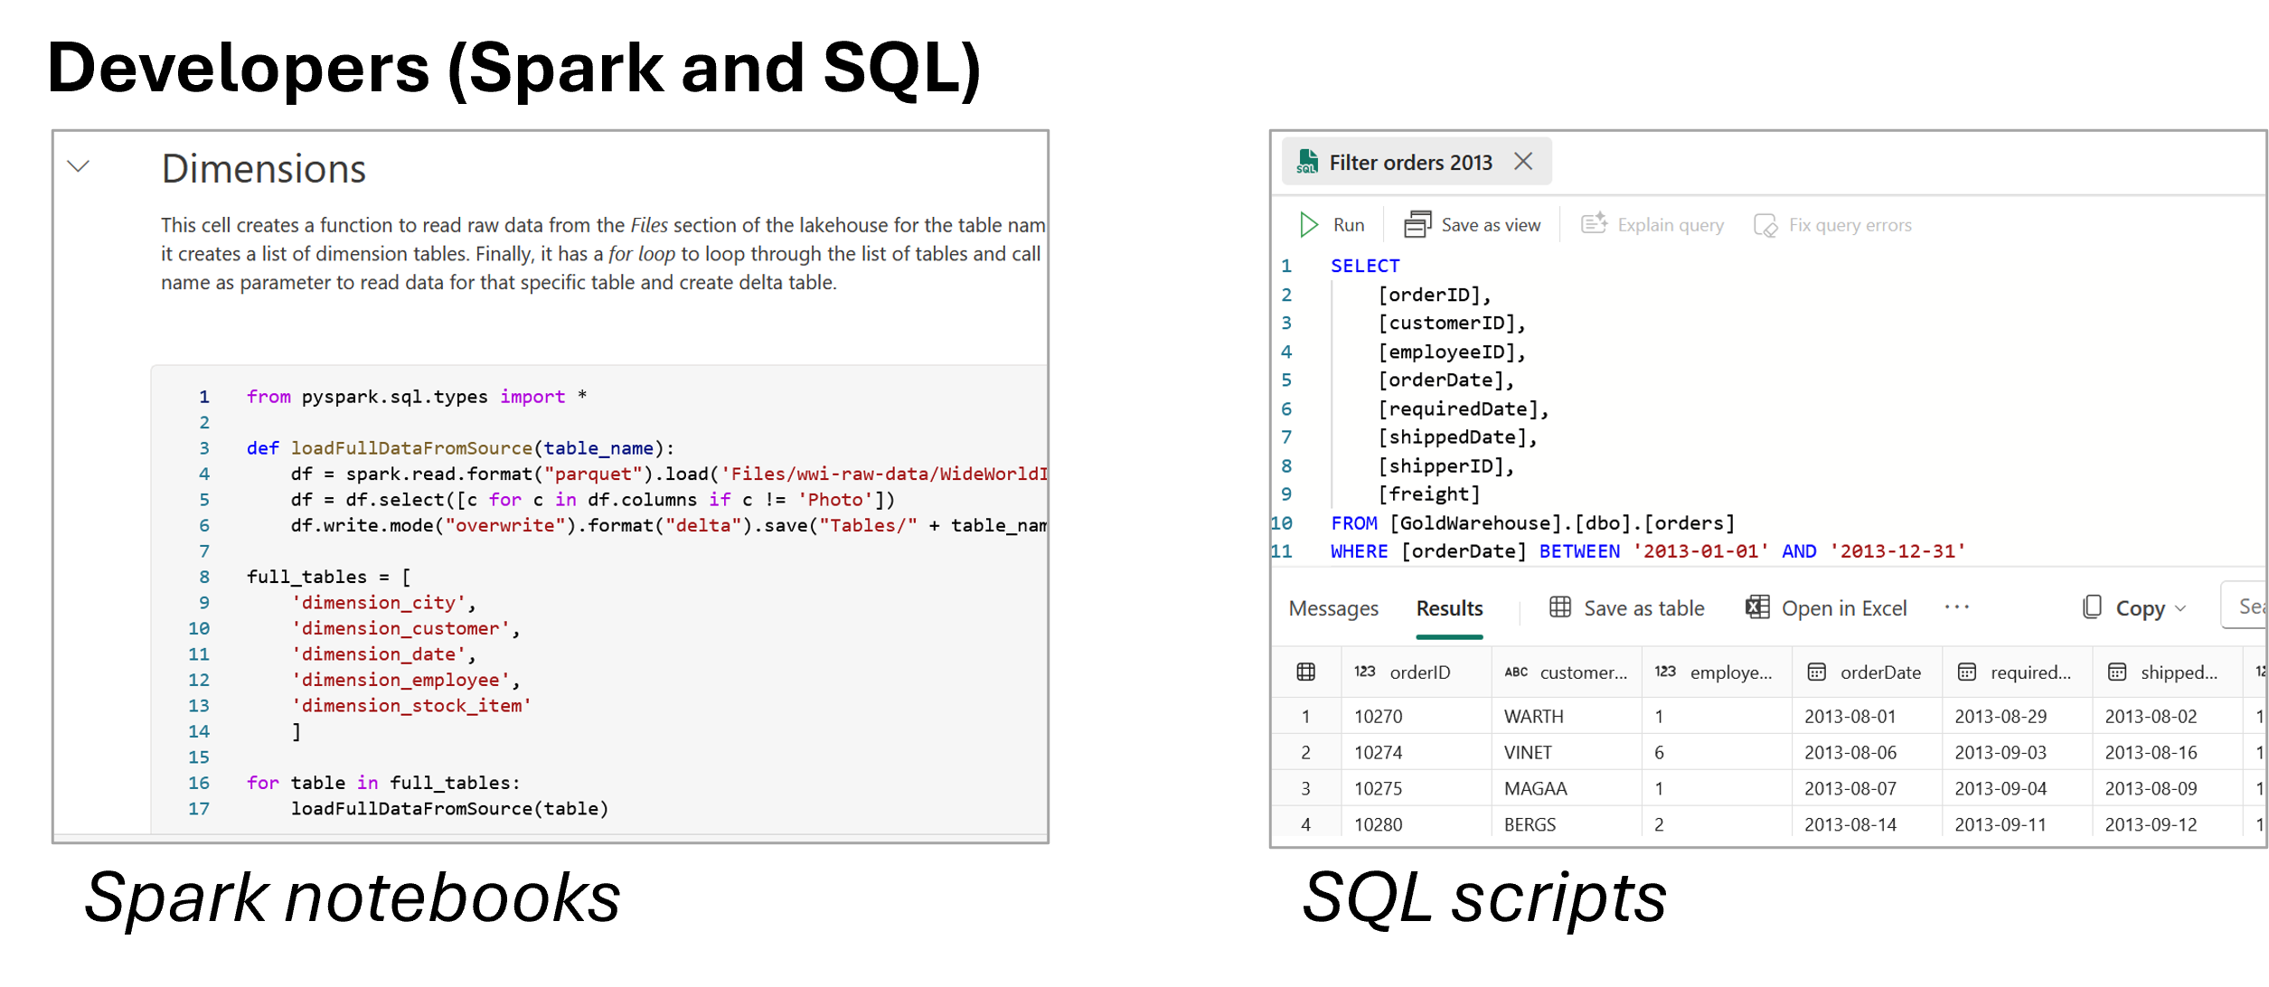2269x987 pixels.
Task: Select the cell with orderID 10270
Action: [x=1416, y=716]
